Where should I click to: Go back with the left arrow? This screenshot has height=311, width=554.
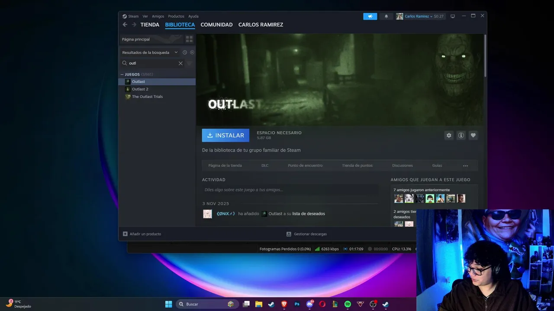pos(125,25)
